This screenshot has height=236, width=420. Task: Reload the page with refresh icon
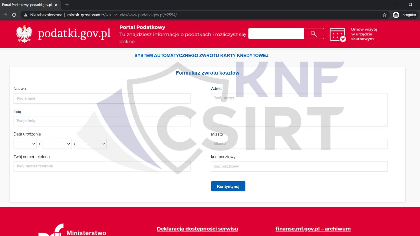pyautogui.click(x=14, y=15)
